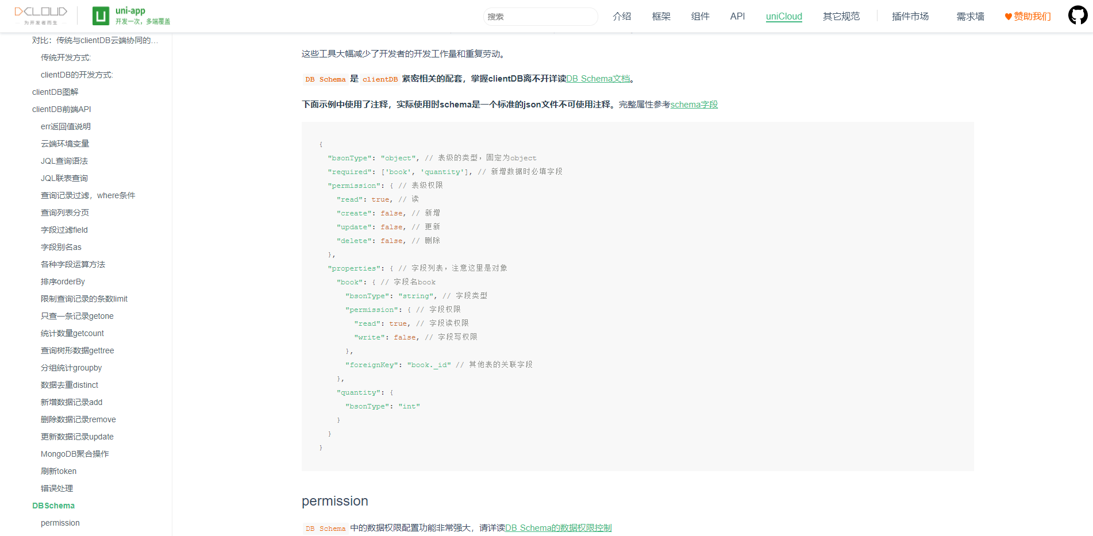Click the schema字段 hyperlink
Viewport: 1093px width, 536px height.
pyautogui.click(x=694, y=105)
